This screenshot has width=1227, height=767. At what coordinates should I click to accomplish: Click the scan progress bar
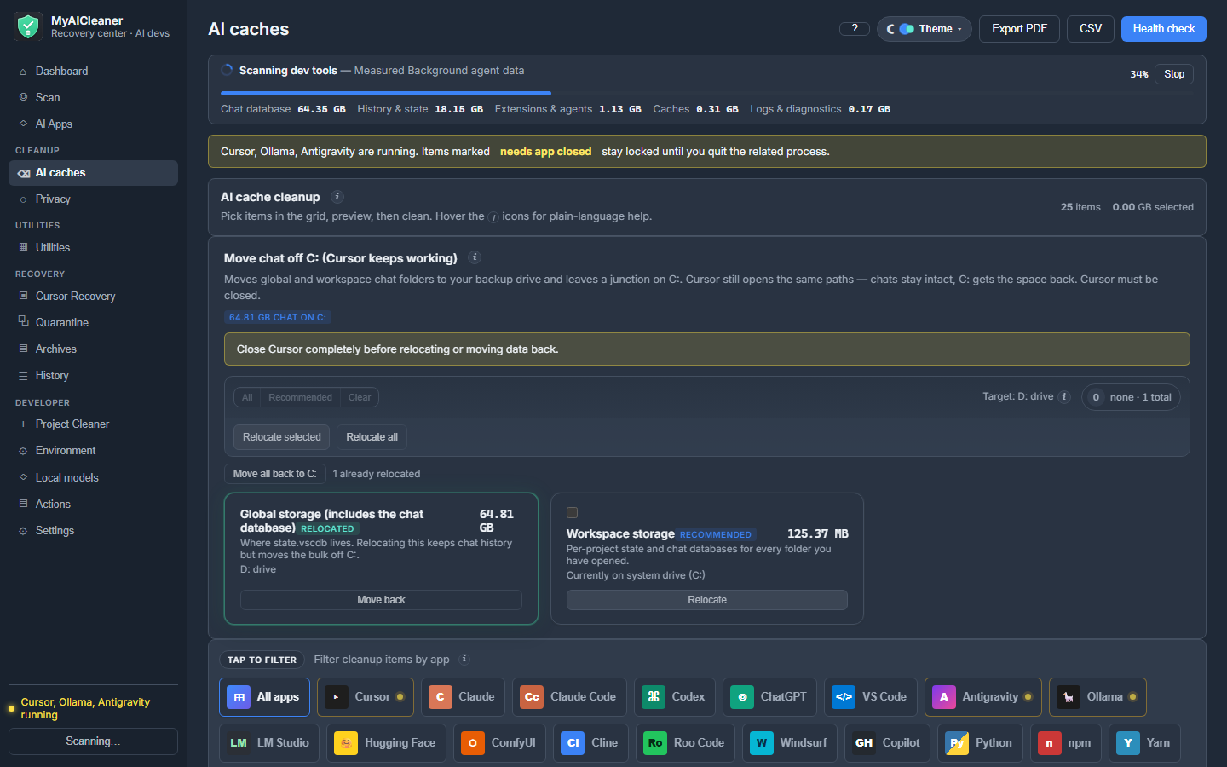707,93
